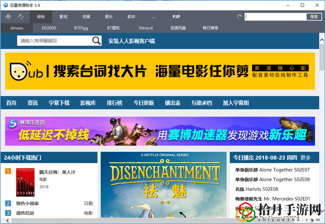This screenshot has height=224, width=325.
Task: Open the 情色小说家 ranking entry
Action: [27, 203]
